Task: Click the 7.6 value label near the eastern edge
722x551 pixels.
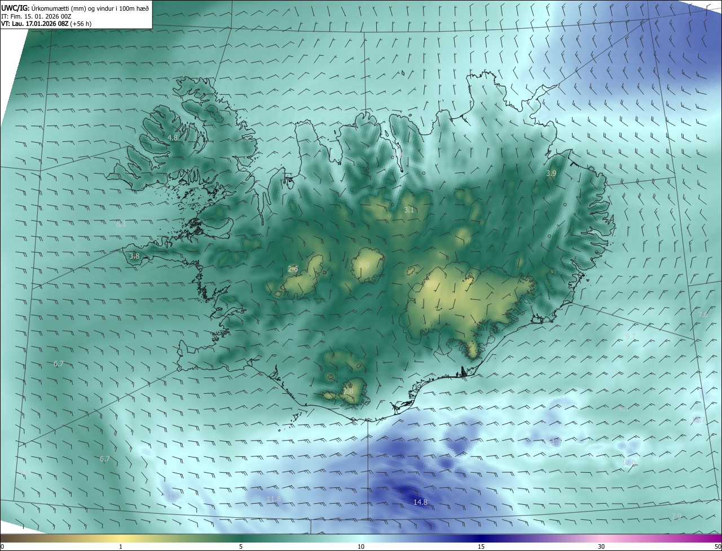Action: click(703, 315)
